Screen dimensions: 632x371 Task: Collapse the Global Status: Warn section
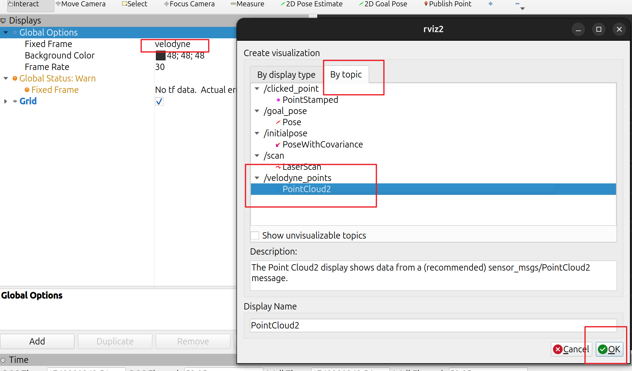(x=5, y=78)
